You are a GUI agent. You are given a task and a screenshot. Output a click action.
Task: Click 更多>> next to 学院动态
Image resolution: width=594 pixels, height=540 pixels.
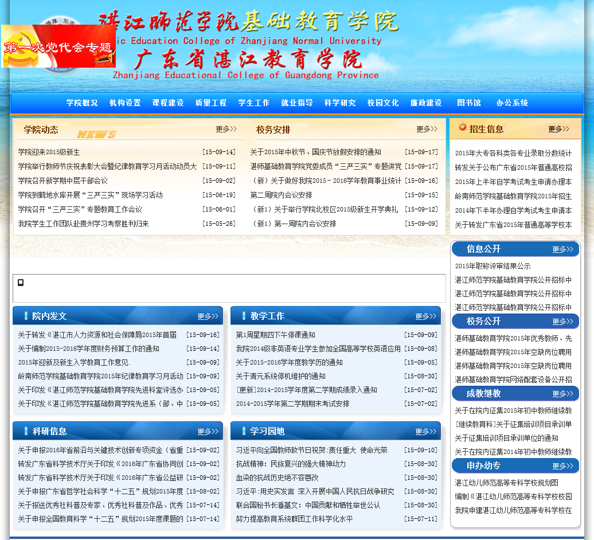point(226,129)
